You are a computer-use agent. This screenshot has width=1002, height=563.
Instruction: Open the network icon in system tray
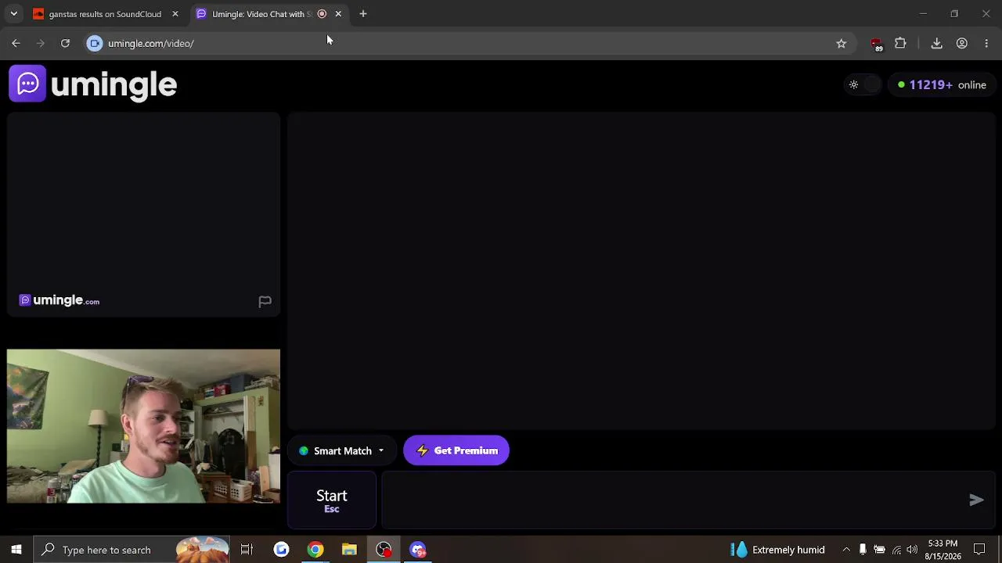pos(896,550)
